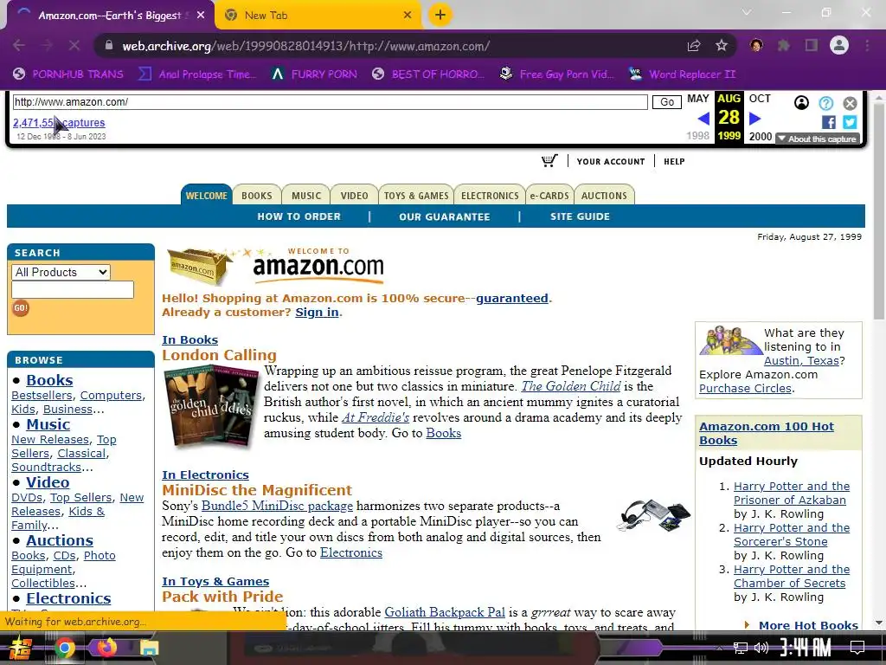Open Firefox from the taskbar
886x665 pixels.
(x=106, y=648)
